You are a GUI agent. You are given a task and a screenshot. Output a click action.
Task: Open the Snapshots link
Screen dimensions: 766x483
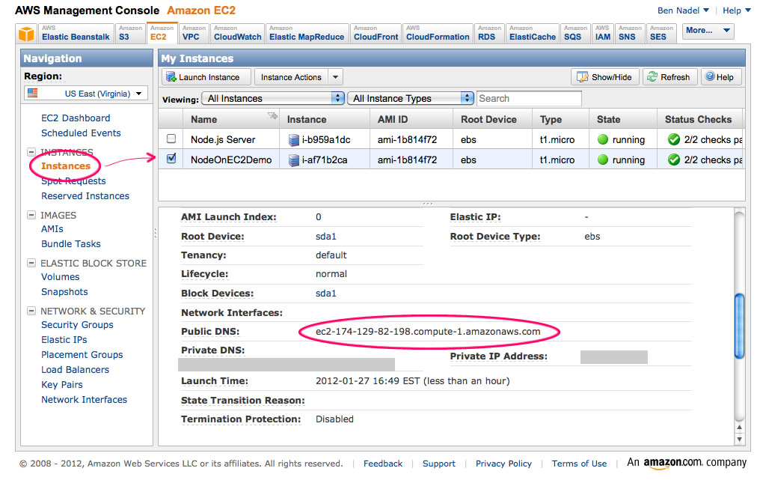pos(64,292)
